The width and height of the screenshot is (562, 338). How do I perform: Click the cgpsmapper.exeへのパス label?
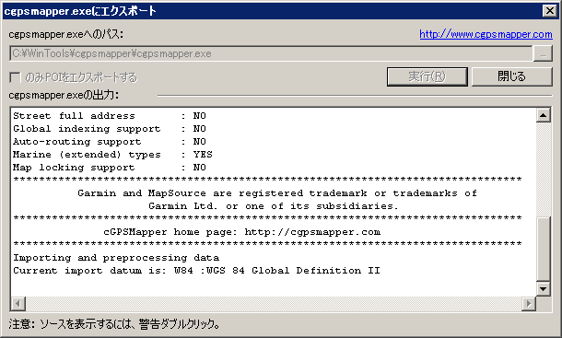[x=66, y=34]
